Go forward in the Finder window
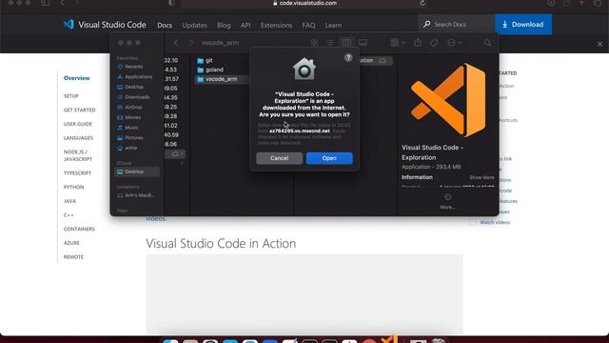The height and width of the screenshot is (343, 609). click(190, 43)
